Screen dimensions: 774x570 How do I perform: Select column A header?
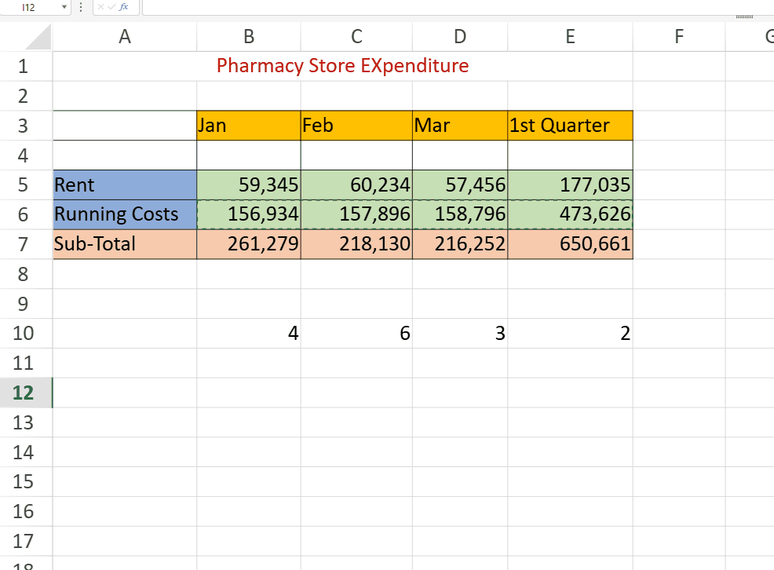tap(125, 37)
